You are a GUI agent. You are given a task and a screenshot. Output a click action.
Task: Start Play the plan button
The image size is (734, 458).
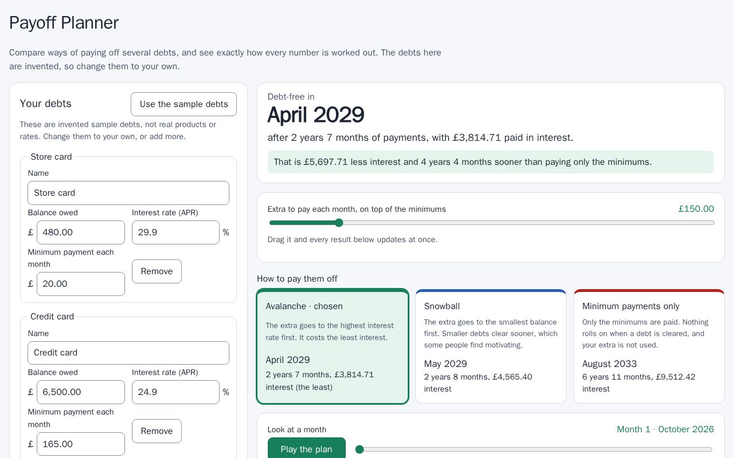coord(307,449)
